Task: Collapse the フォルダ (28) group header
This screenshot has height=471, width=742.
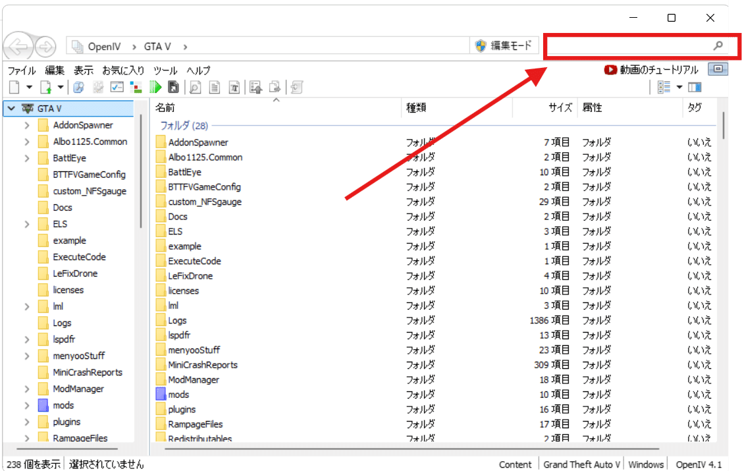Action: coord(184,126)
